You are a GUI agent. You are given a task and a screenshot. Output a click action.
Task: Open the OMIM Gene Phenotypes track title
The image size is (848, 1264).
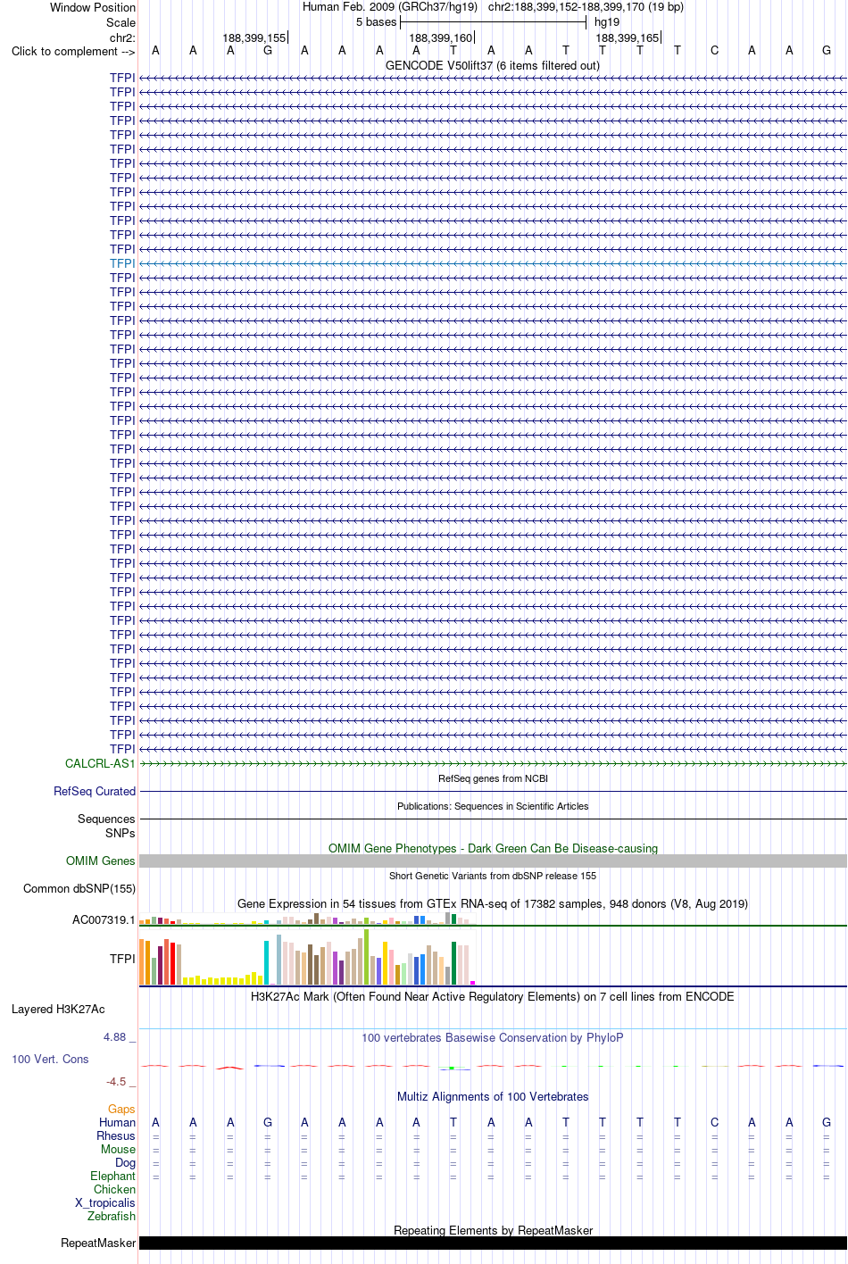[x=493, y=848]
